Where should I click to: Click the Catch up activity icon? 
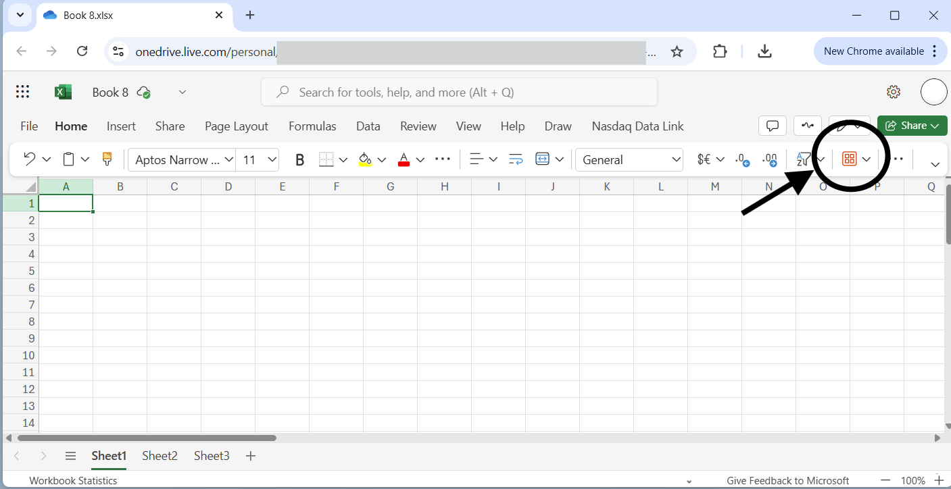click(807, 126)
